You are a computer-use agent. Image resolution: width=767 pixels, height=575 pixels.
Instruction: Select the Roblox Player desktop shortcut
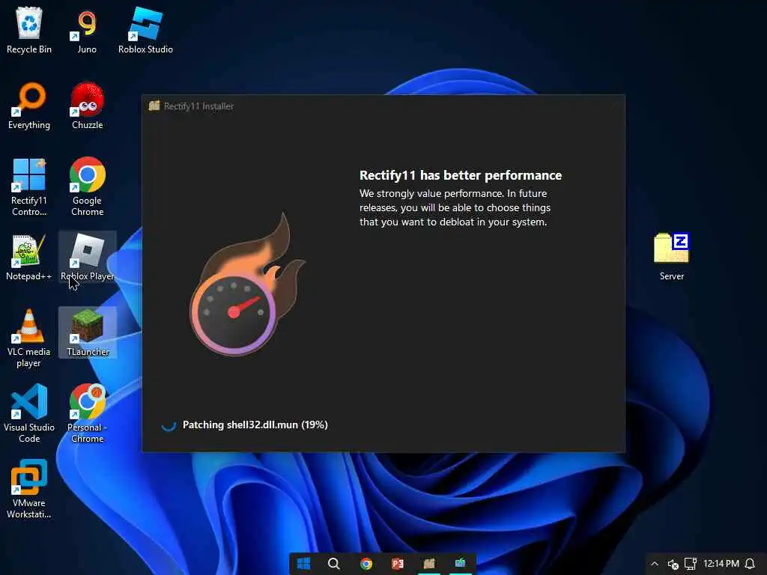pyautogui.click(x=87, y=258)
